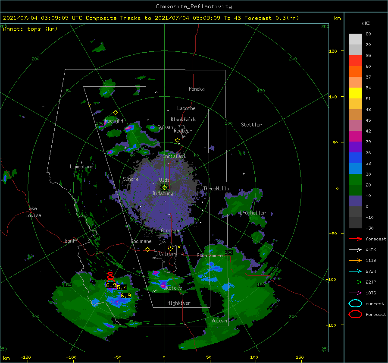Select the Calgary city label

click(168, 254)
